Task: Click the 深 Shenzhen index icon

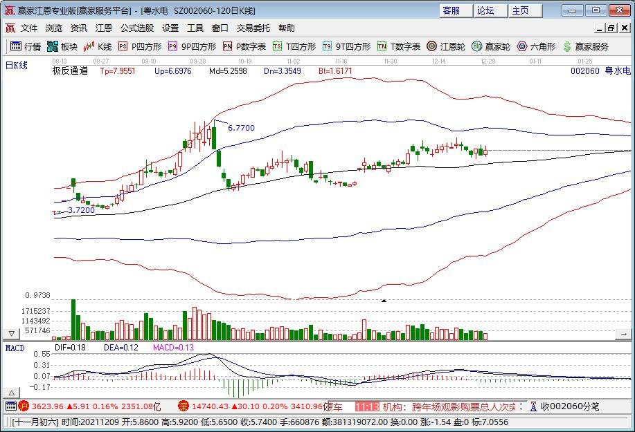Action: tap(184, 406)
